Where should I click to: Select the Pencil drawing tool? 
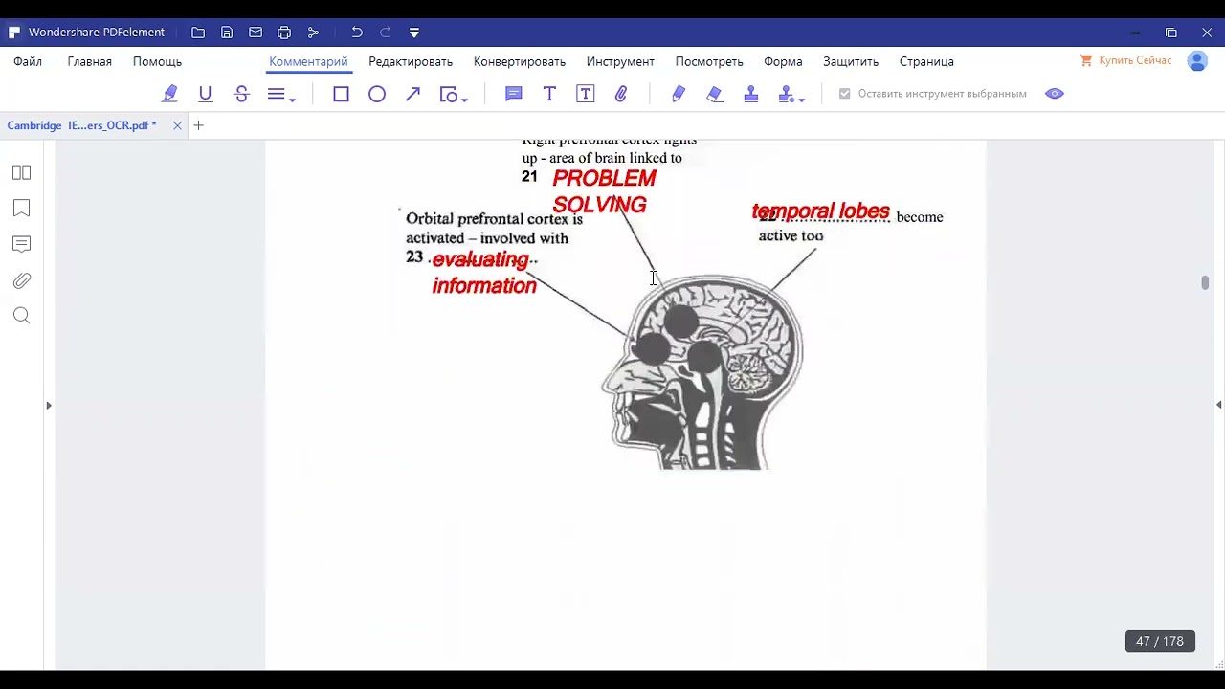tap(679, 94)
